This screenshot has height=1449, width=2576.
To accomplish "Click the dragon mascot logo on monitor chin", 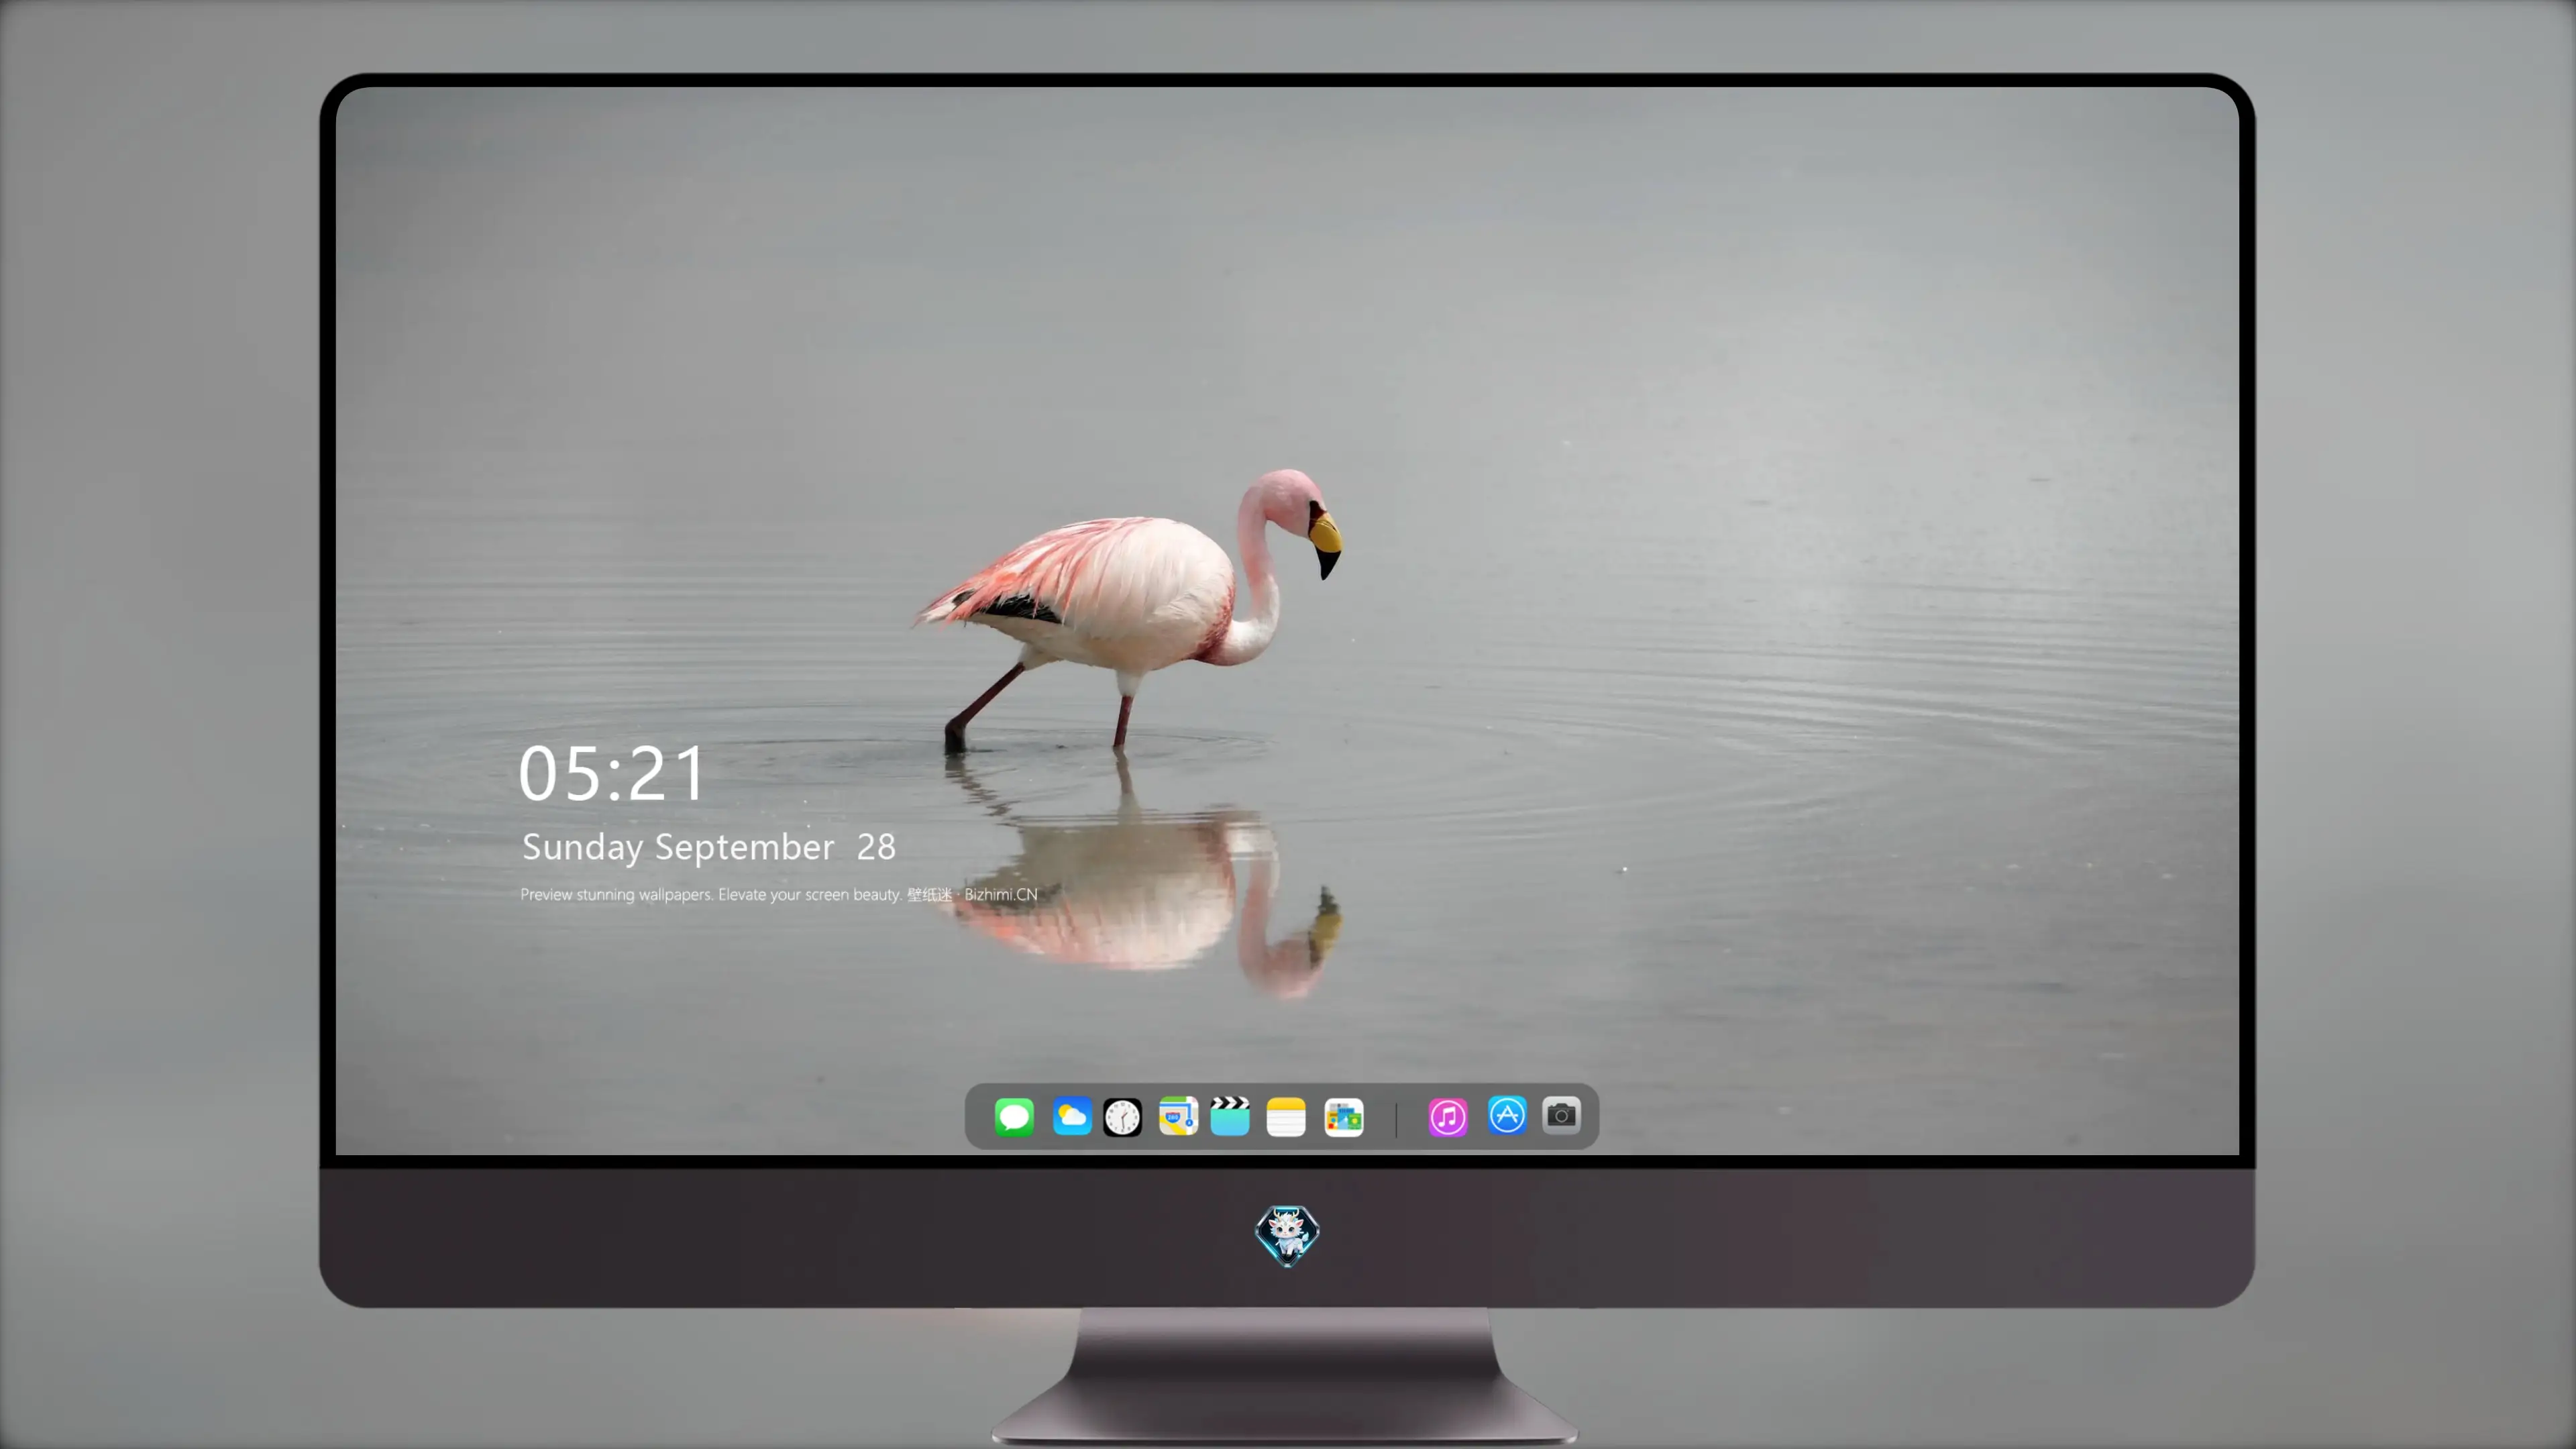I will (1287, 1236).
